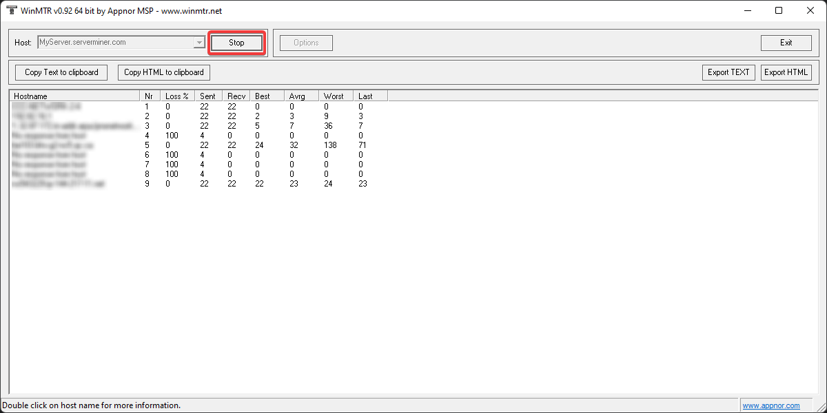Select hop Nr 4 cell
827x413 pixels.
147,136
